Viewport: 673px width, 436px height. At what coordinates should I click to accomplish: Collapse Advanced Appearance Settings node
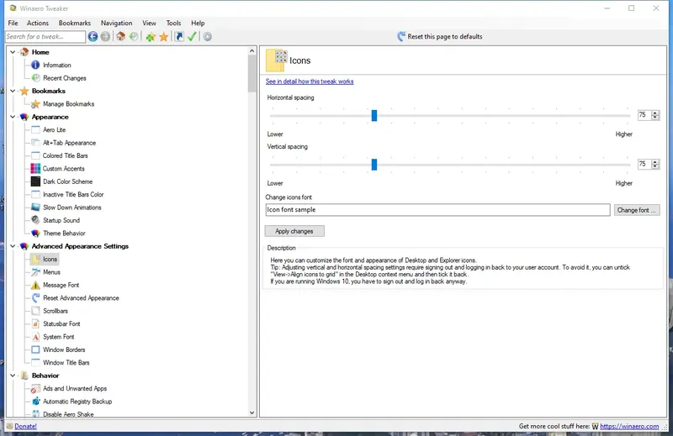[13, 246]
